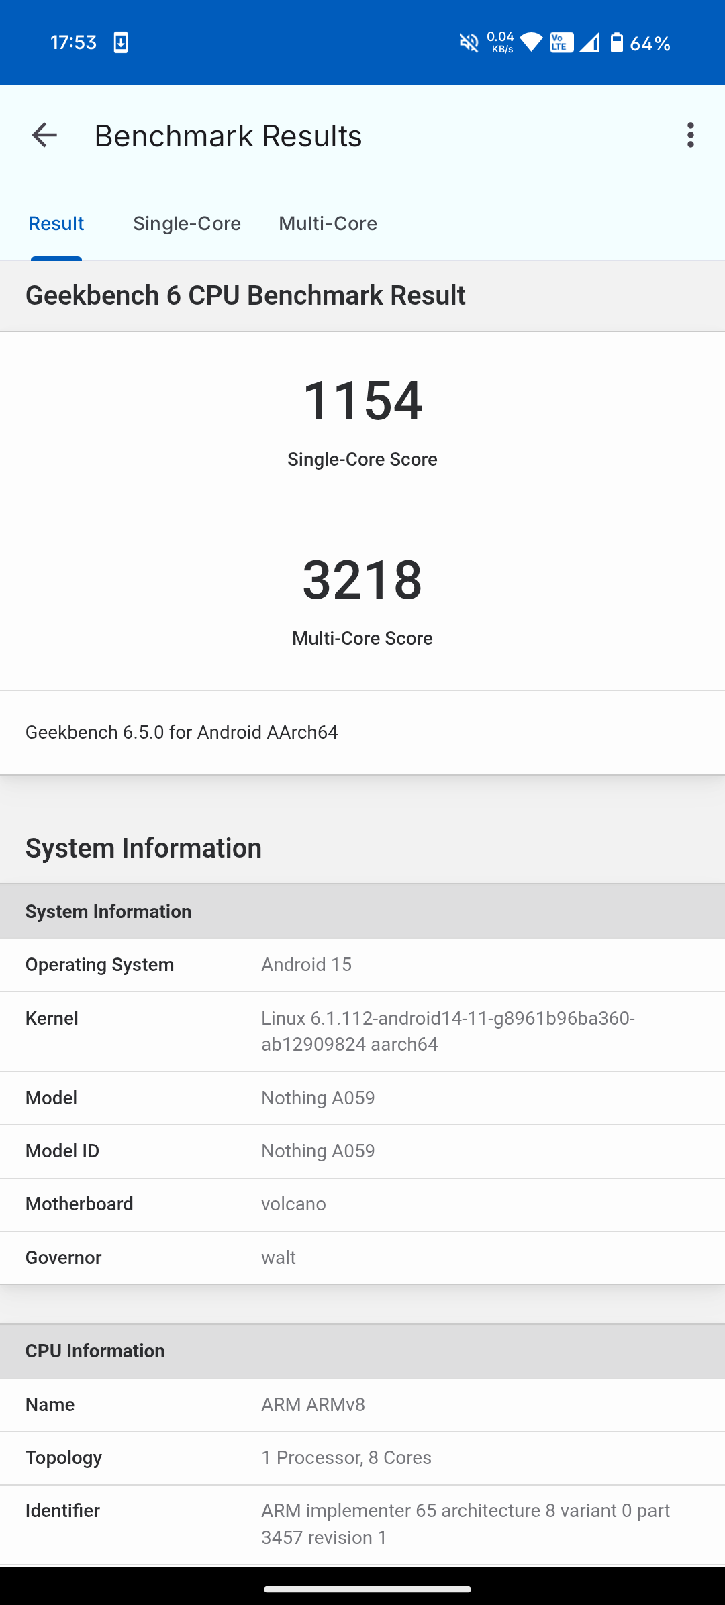725x1605 pixels.
Task: Tap the back arrow icon
Action: tap(45, 136)
